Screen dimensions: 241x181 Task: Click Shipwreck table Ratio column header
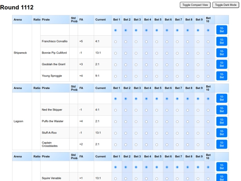click(37, 20)
